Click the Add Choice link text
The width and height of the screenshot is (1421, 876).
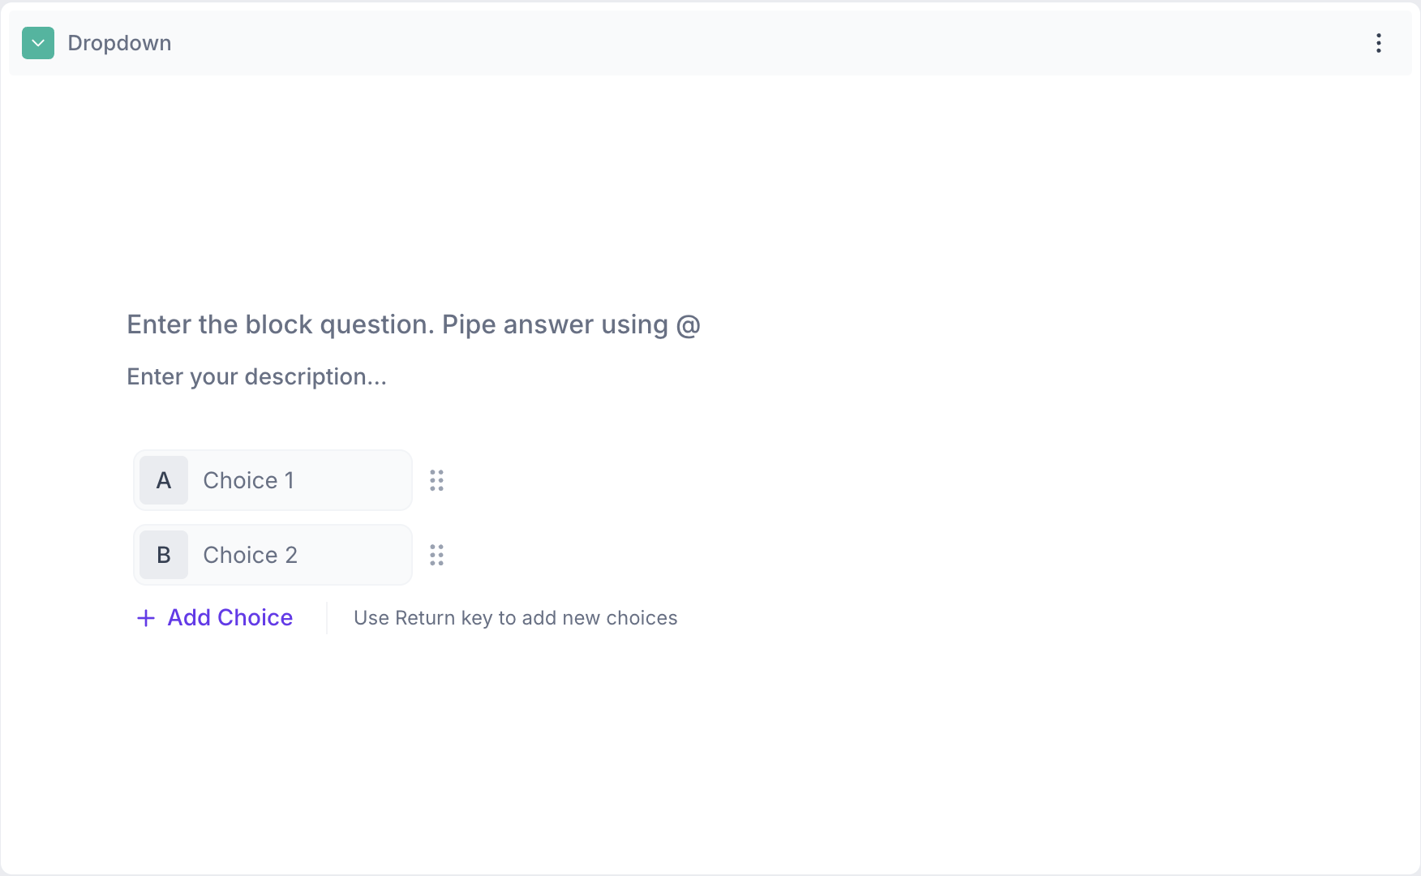click(x=230, y=618)
